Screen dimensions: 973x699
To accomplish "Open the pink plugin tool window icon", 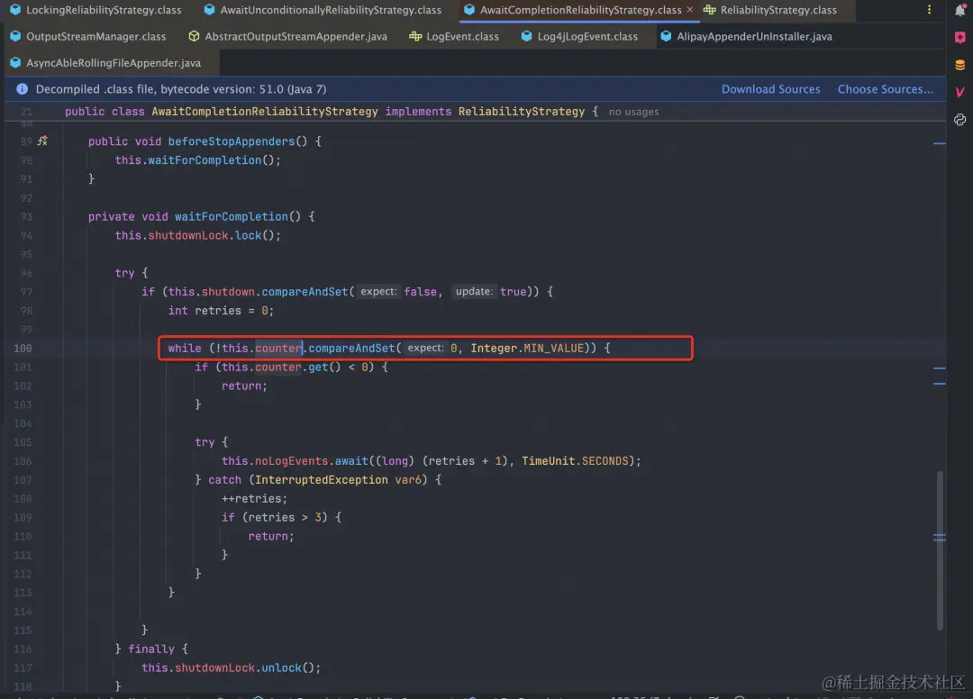I will coord(960,37).
